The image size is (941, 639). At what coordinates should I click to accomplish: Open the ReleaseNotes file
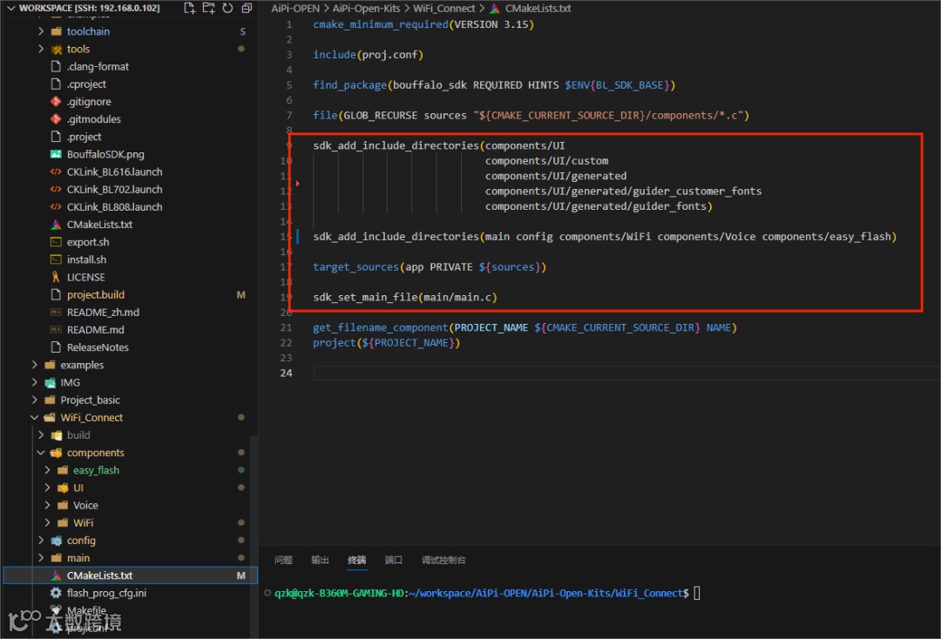[x=98, y=347]
